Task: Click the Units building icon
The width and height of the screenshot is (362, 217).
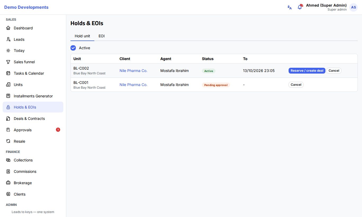Action: click(x=8, y=85)
